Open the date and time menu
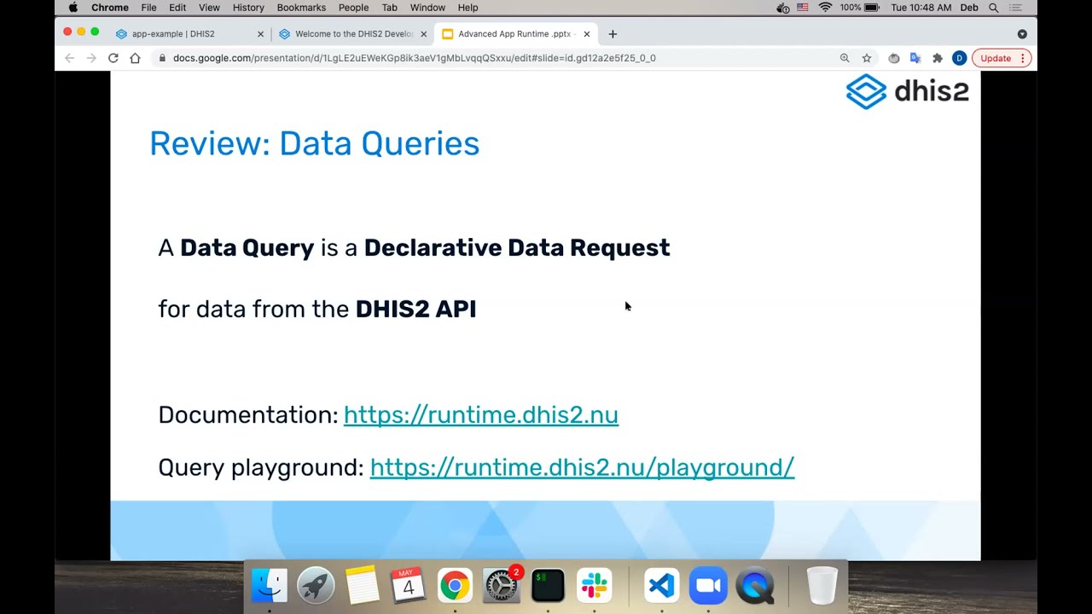 pyautogui.click(x=921, y=8)
